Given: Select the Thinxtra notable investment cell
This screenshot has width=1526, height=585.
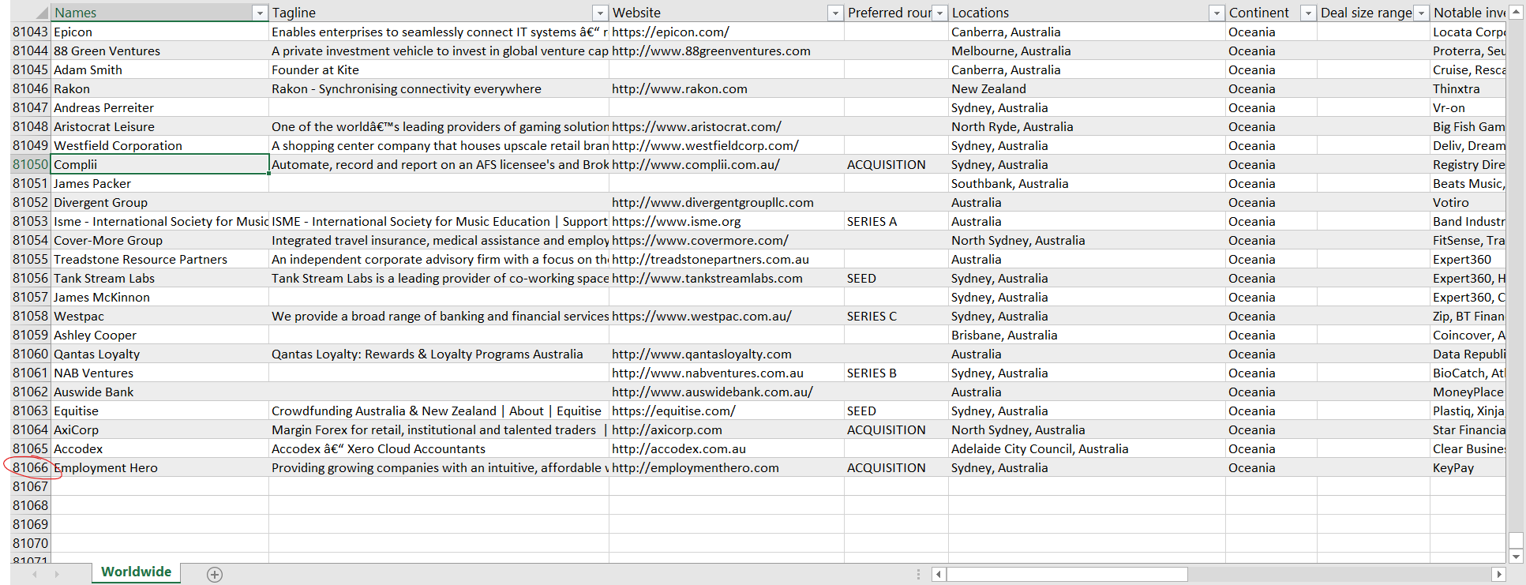Looking at the screenshot, I should (1468, 88).
